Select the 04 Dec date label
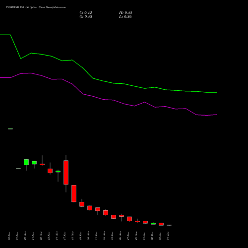Image resolution: width=248 pixels, height=248 pixels. 168,236
